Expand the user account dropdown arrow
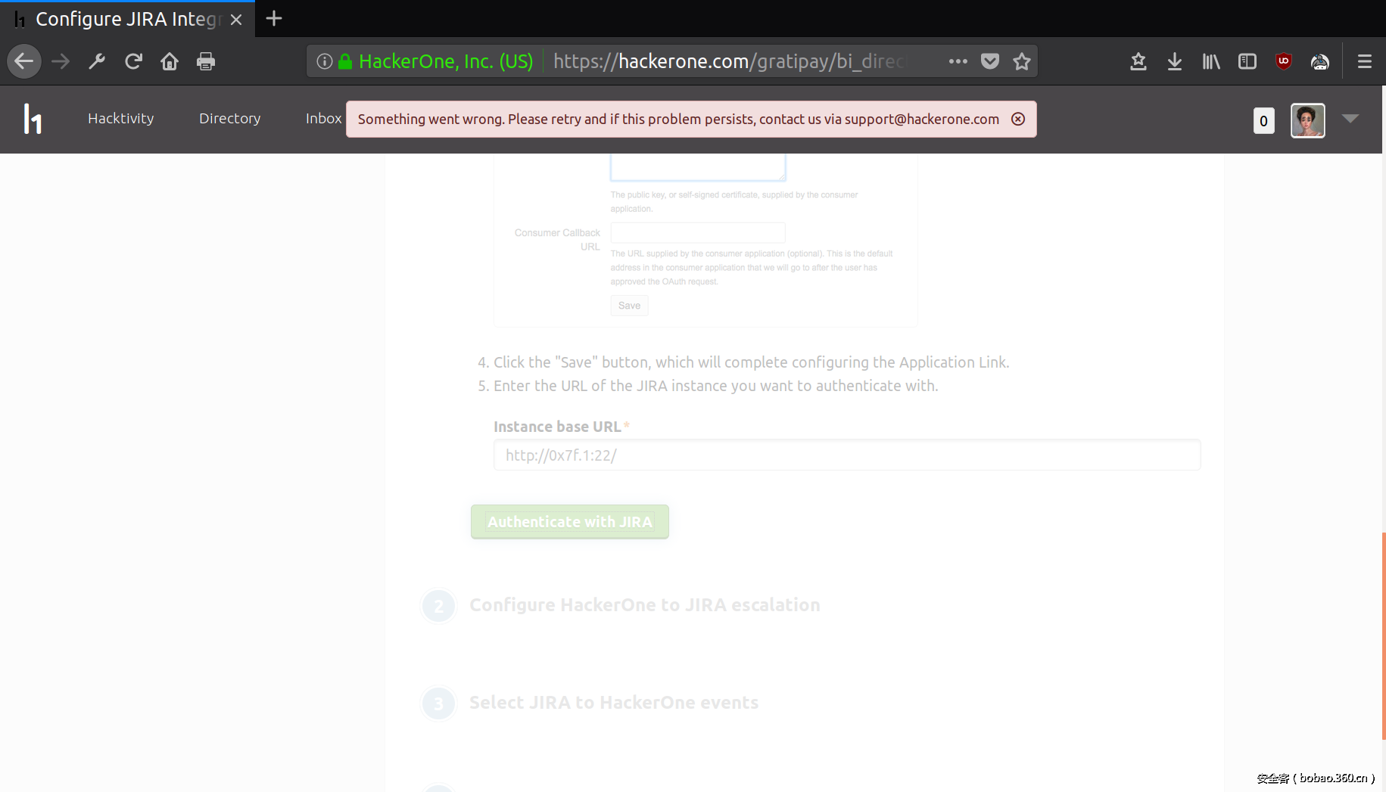1386x792 pixels. pos(1350,118)
